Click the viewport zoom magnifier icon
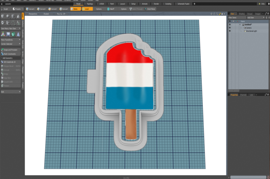The image size is (270, 179). point(217,14)
